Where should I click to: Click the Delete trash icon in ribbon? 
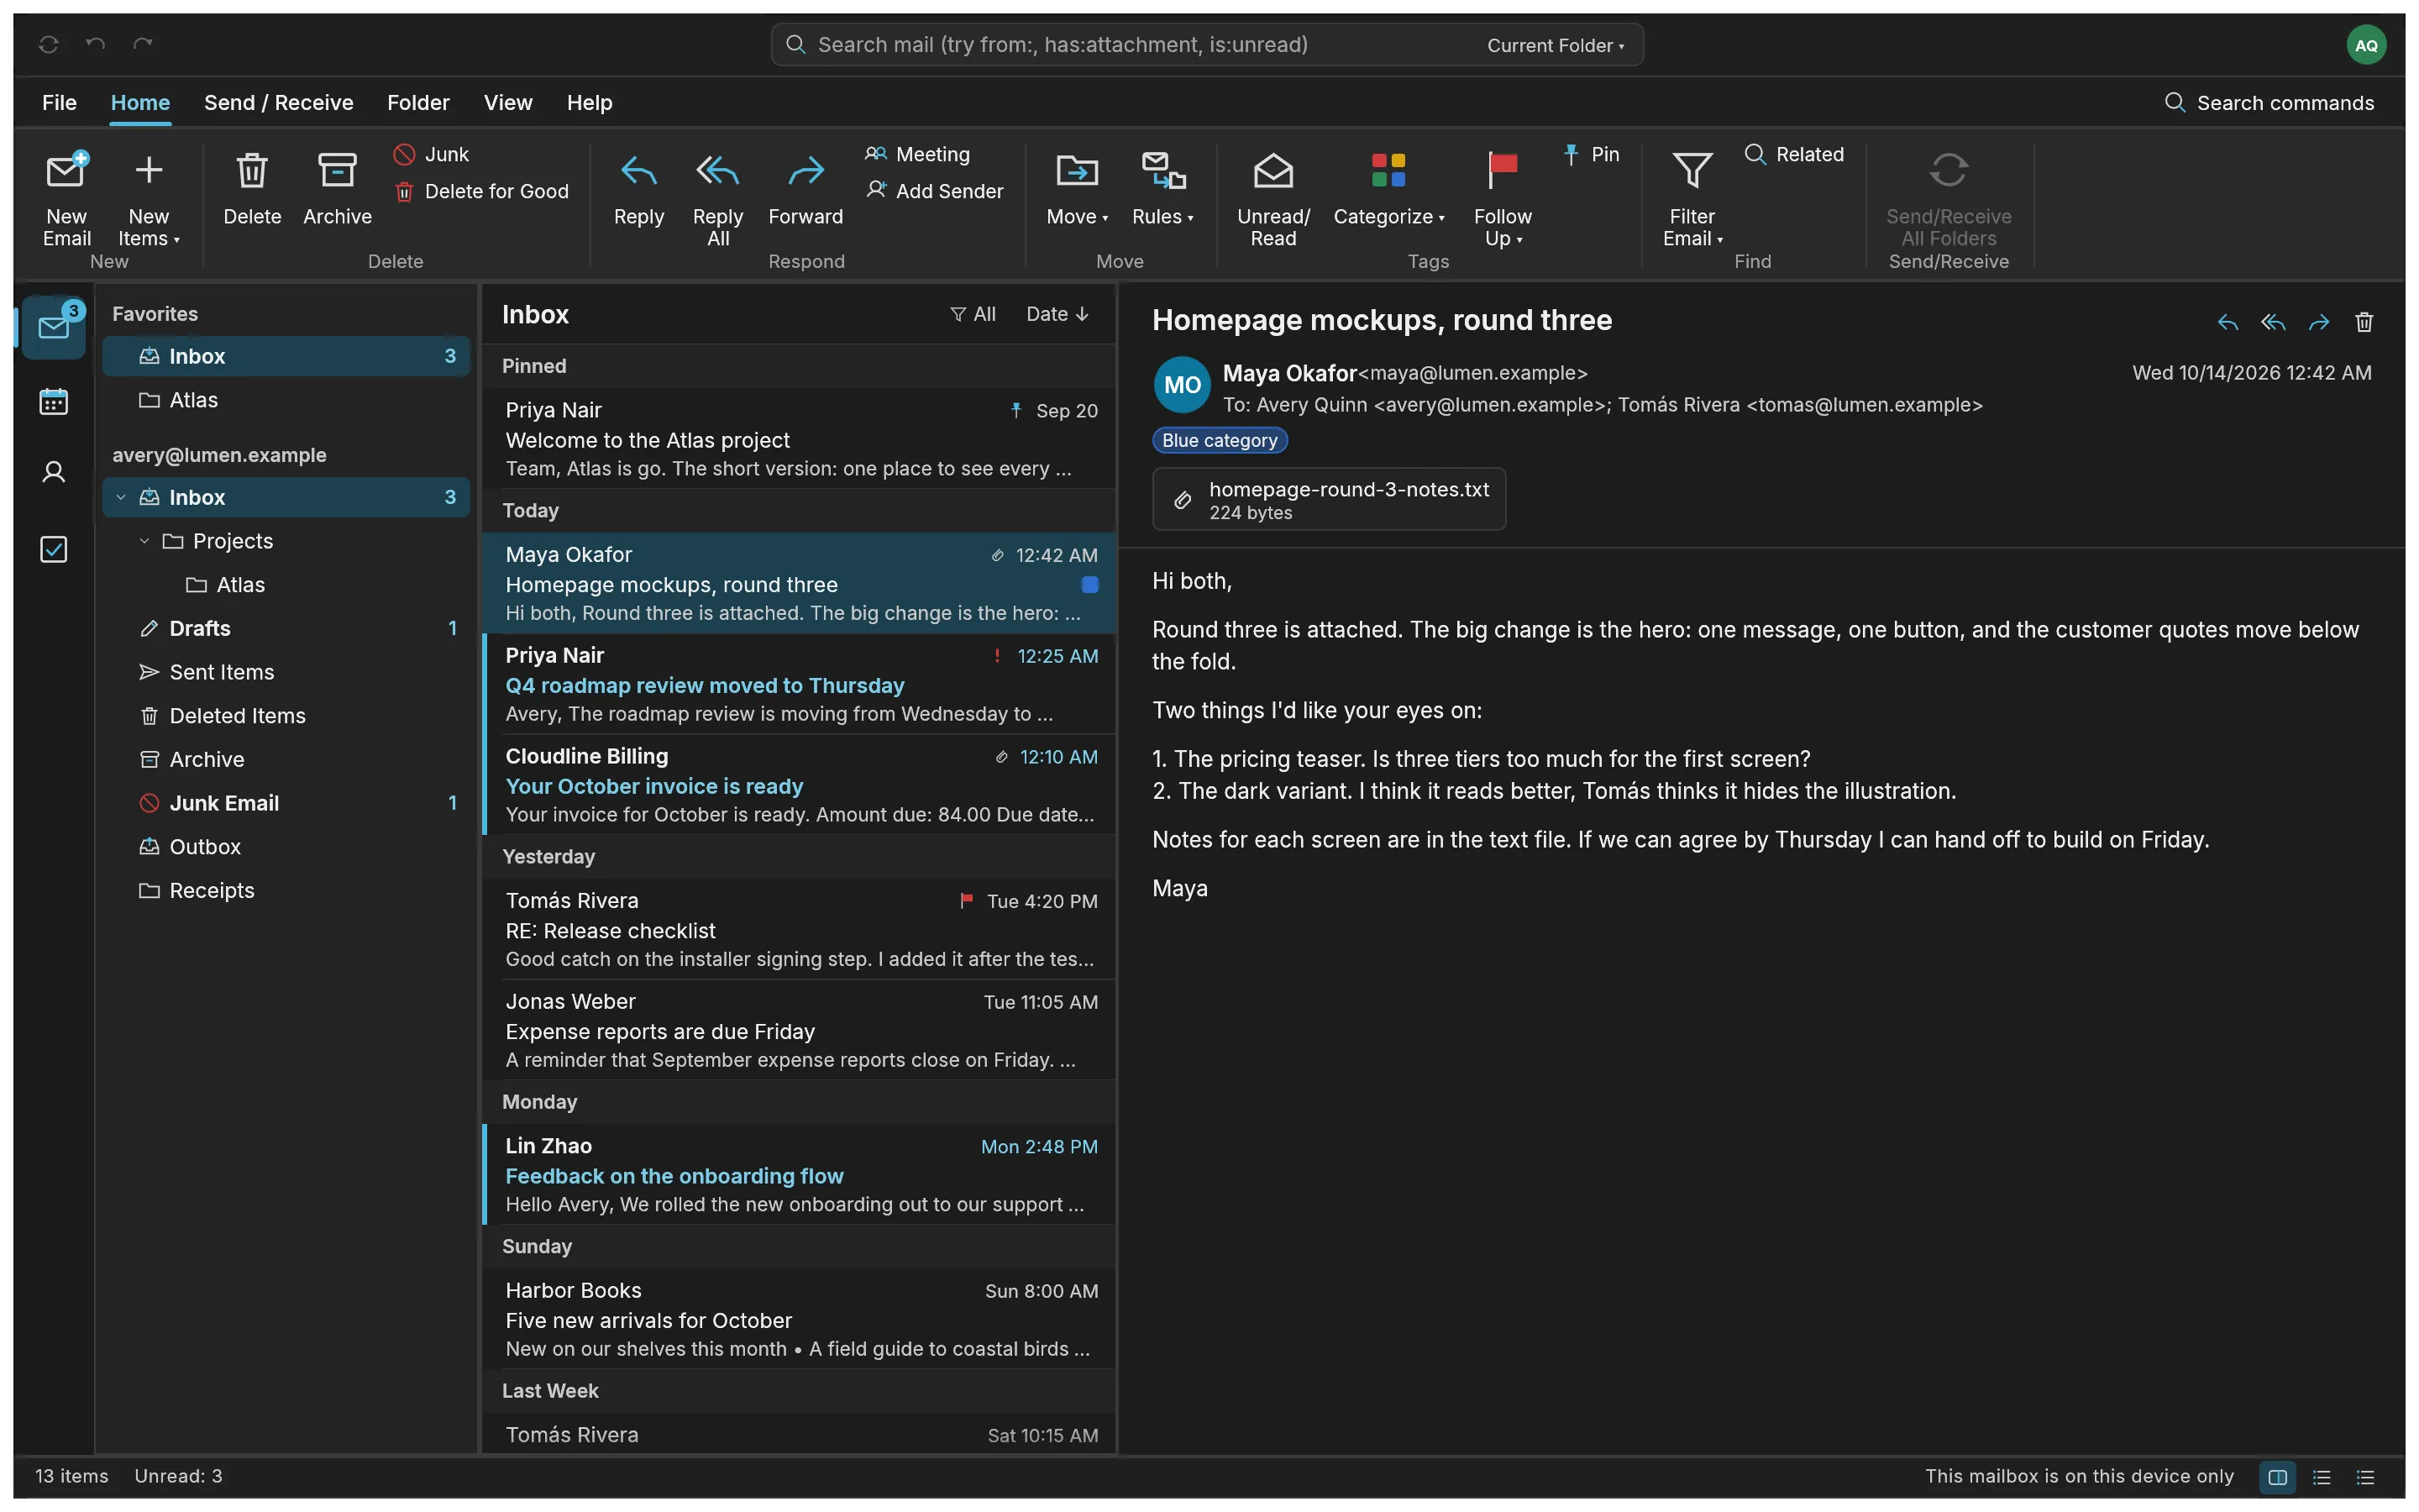[252, 171]
